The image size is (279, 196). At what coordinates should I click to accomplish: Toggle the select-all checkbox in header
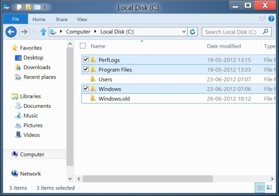click(x=83, y=46)
